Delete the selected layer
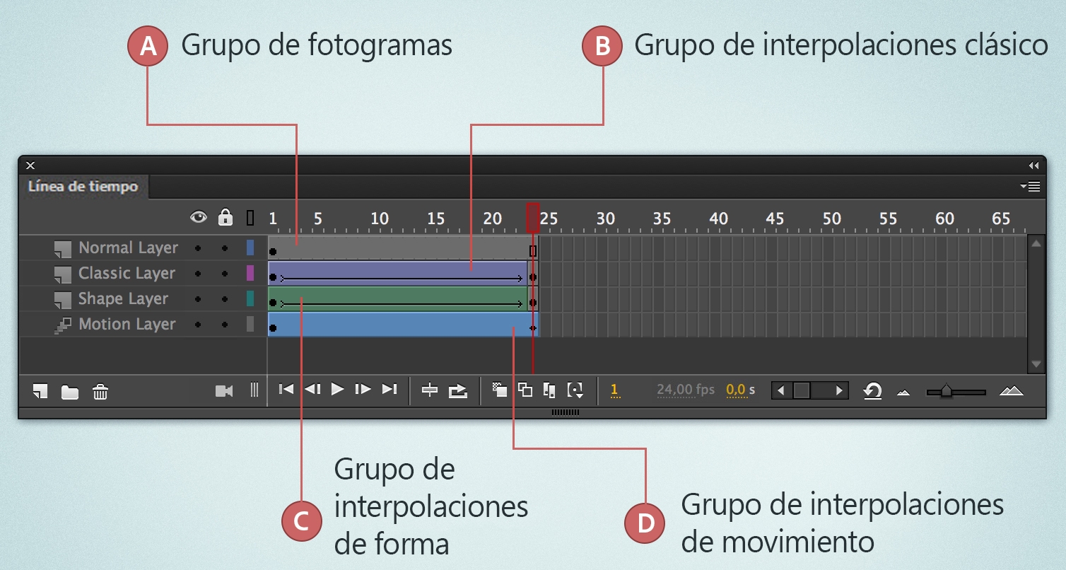Screen dimensions: 1066x570 pos(100,390)
